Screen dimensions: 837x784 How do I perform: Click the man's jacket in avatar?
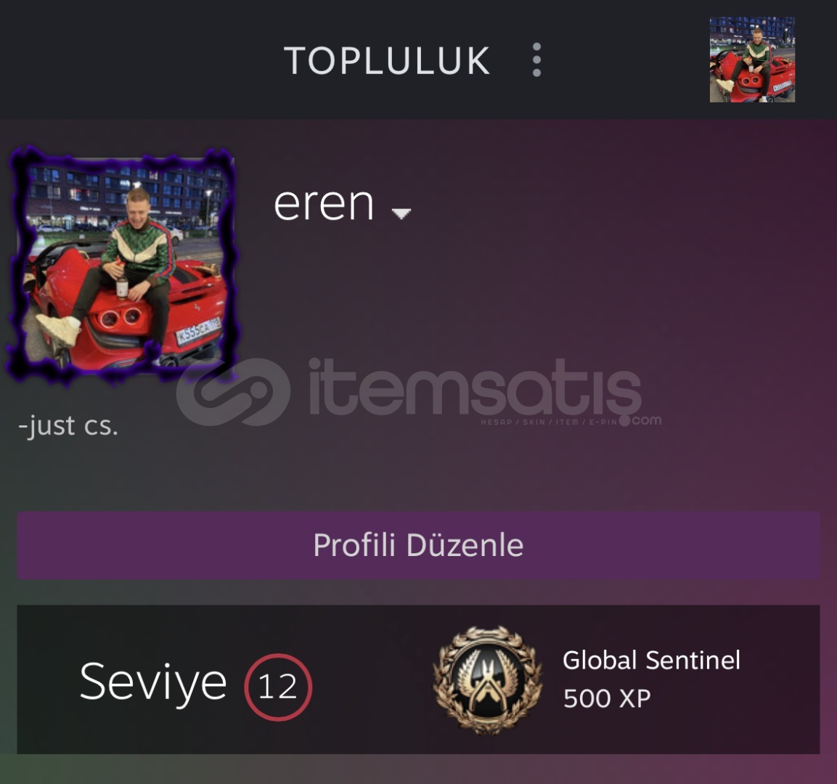point(141,247)
